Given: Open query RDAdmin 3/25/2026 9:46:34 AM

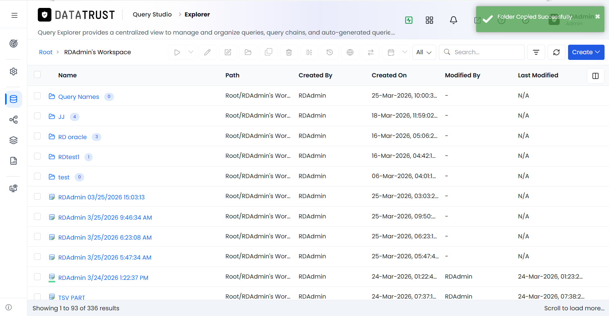Looking at the screenshot, I should (105, 217).
